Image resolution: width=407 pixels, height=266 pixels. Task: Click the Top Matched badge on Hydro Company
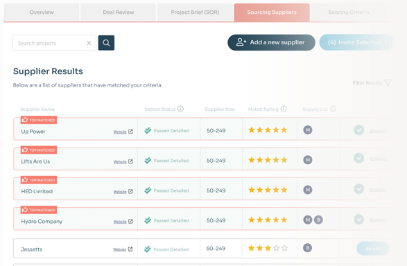tap(39, 210)
